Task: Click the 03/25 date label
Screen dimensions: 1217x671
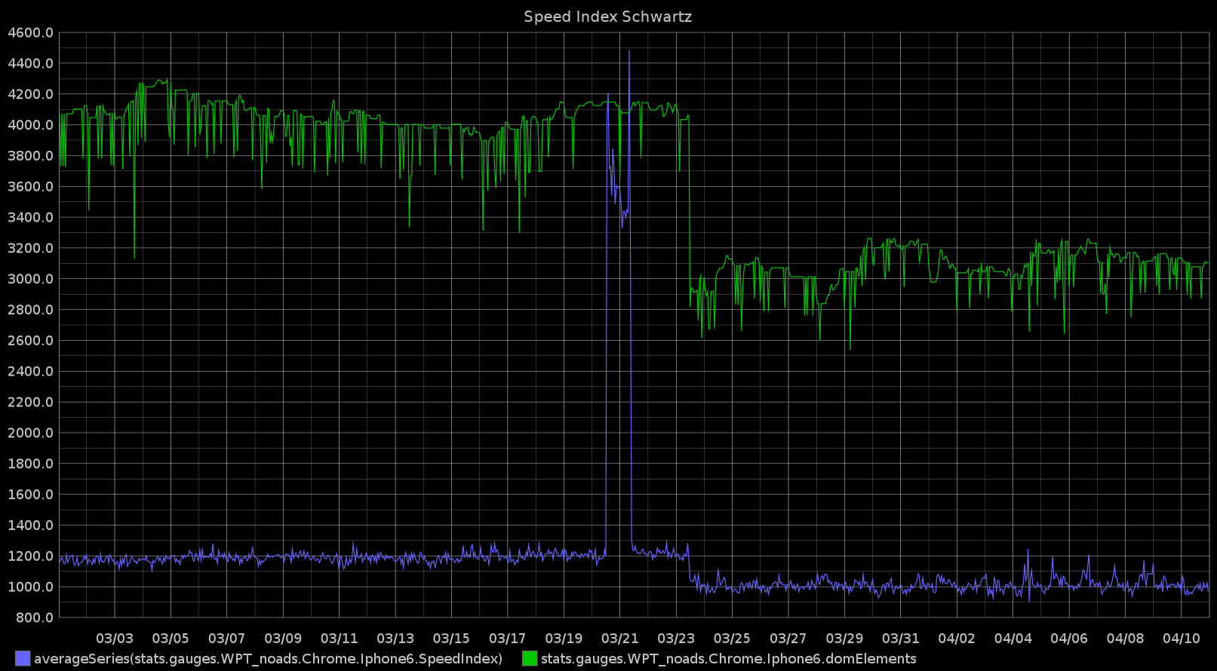Action: click(732, 639)
